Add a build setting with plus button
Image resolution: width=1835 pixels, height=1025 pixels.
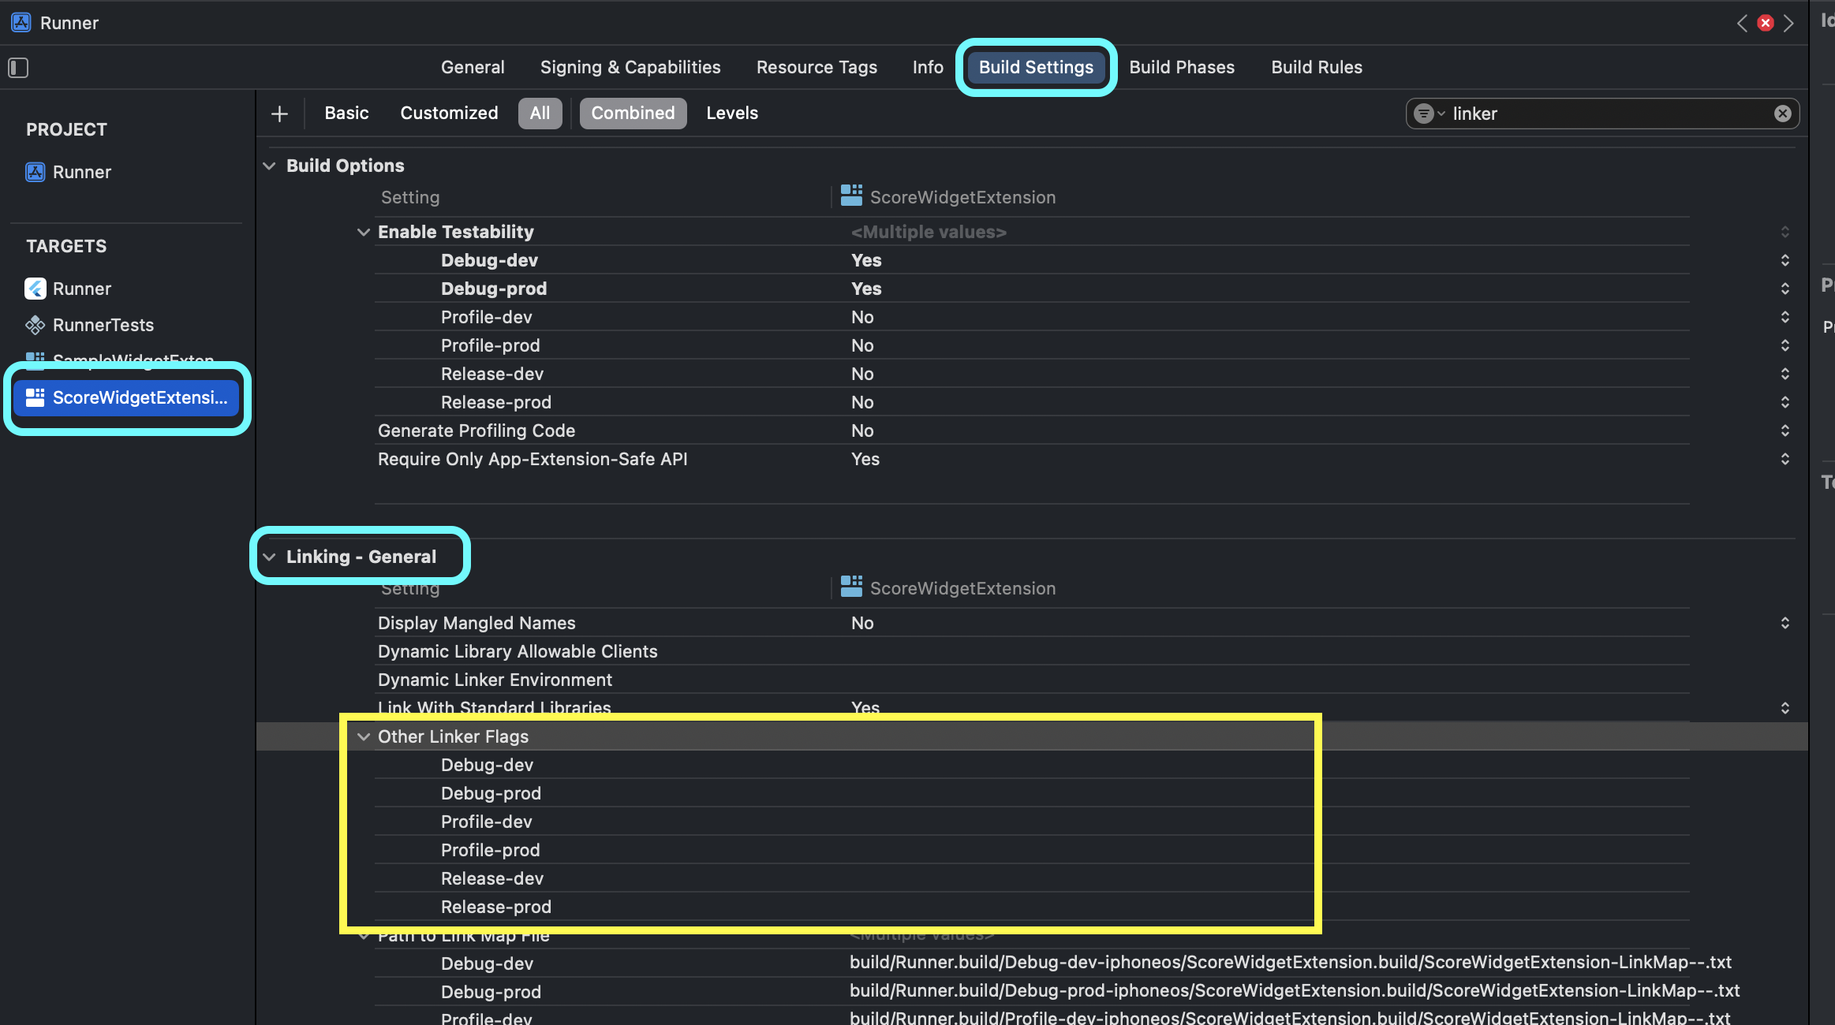[x=279, y=114]
